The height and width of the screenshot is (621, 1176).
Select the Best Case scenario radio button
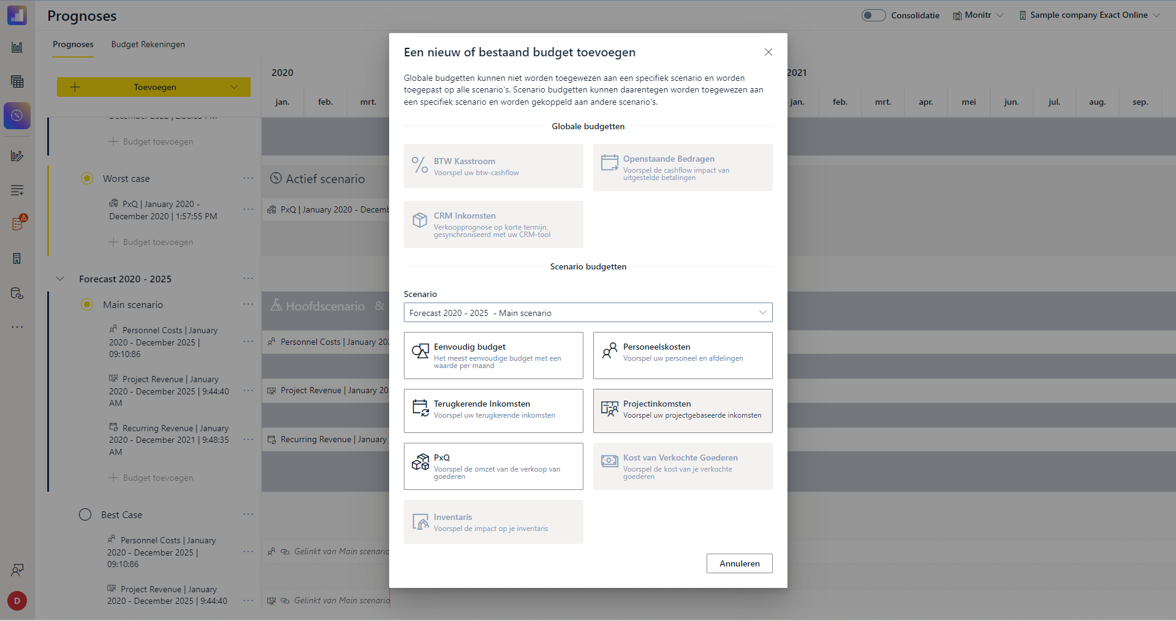(x=85, y=514)
